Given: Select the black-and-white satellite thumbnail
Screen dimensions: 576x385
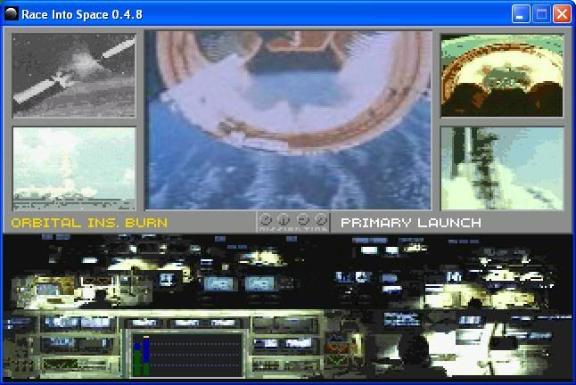Looking at the screenshot, I should click(x=74, y=76).
